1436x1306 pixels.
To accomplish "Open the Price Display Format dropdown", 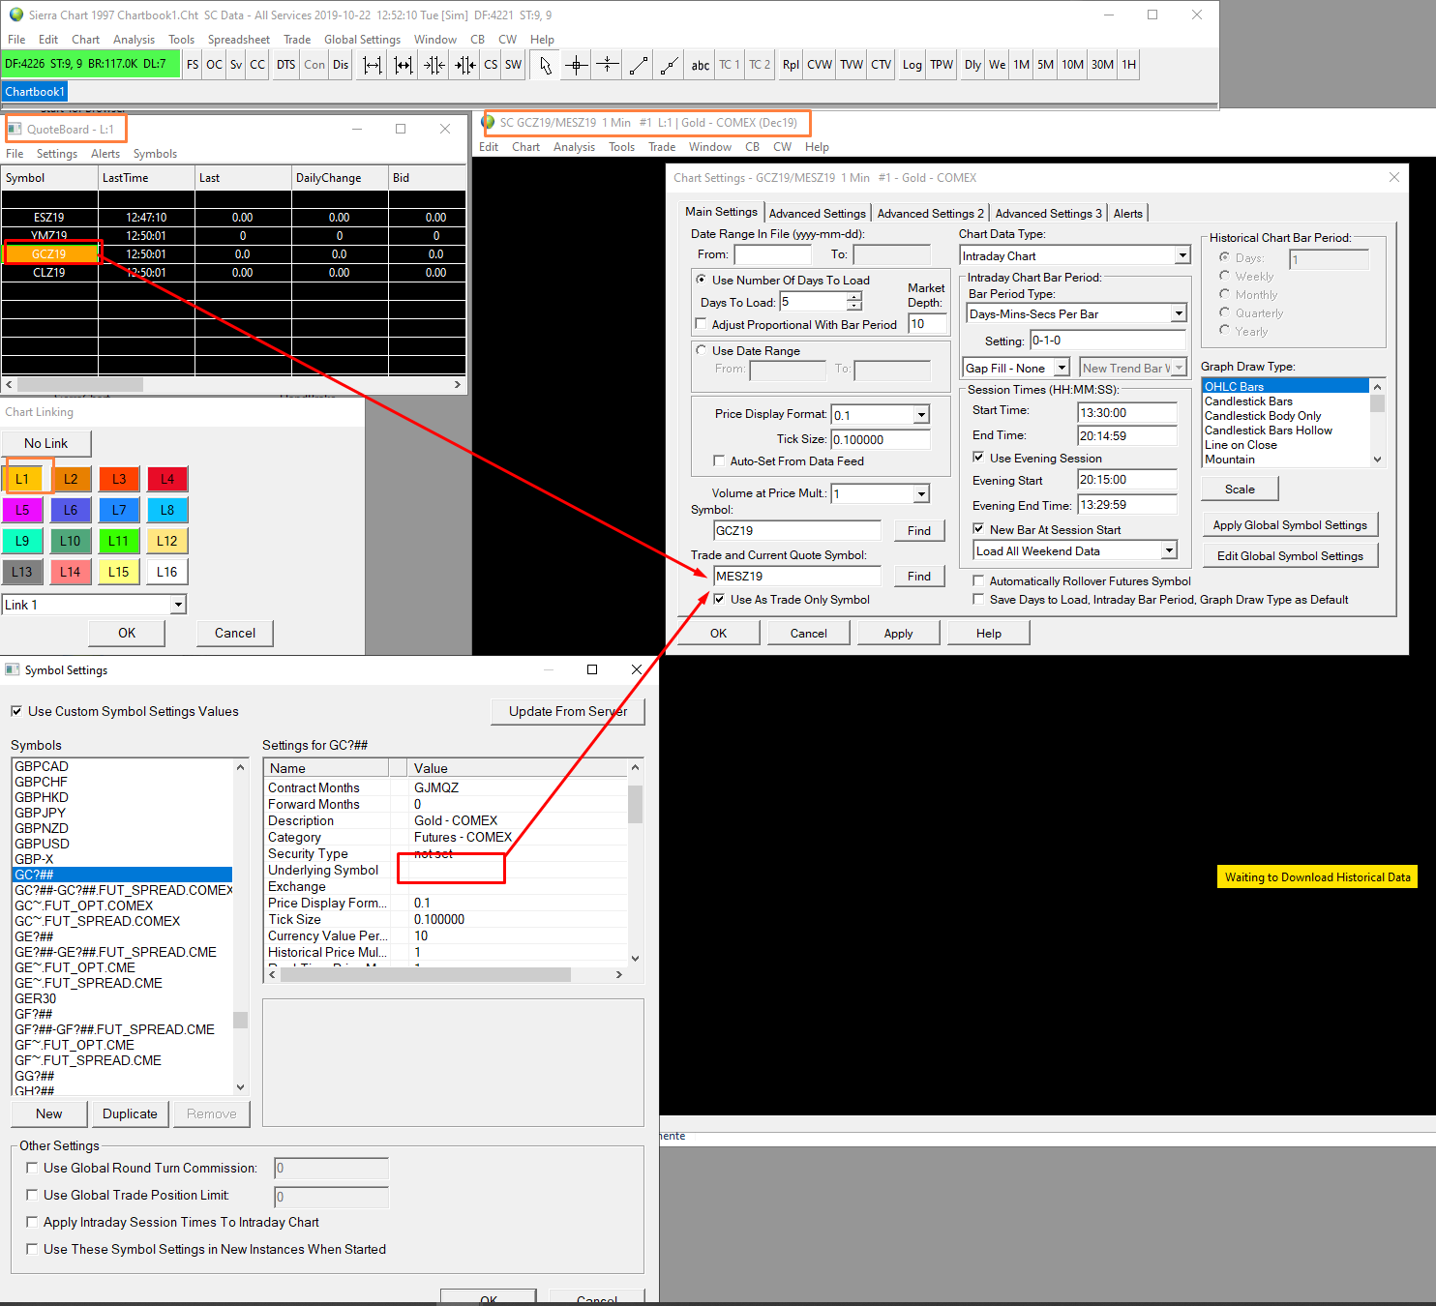I will (x=921, y=415).
